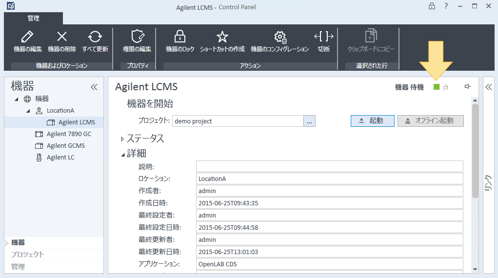This screenshot has height=278, width=498.
Task: Click the 機器の編集 pencil icon
Action: [x=27, y=37]
